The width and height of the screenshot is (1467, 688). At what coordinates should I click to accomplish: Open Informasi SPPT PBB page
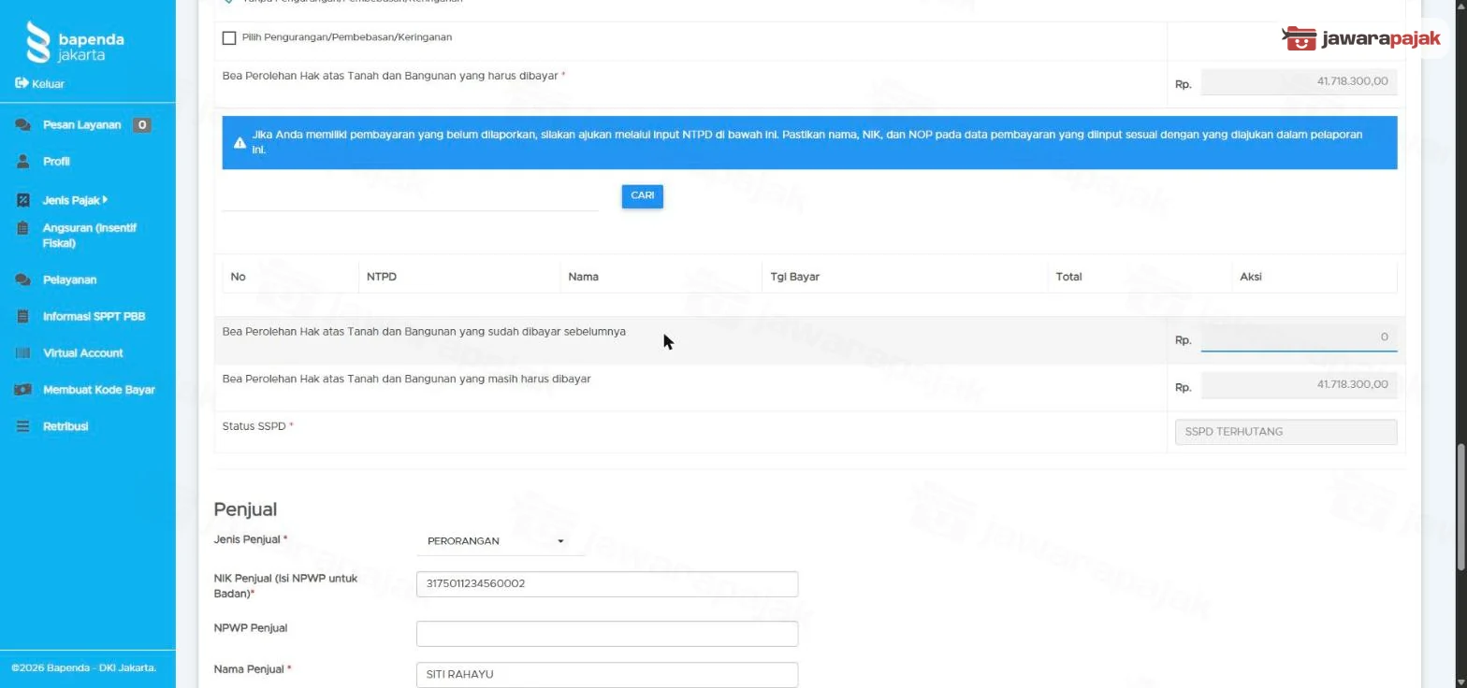tap(94, 316)
